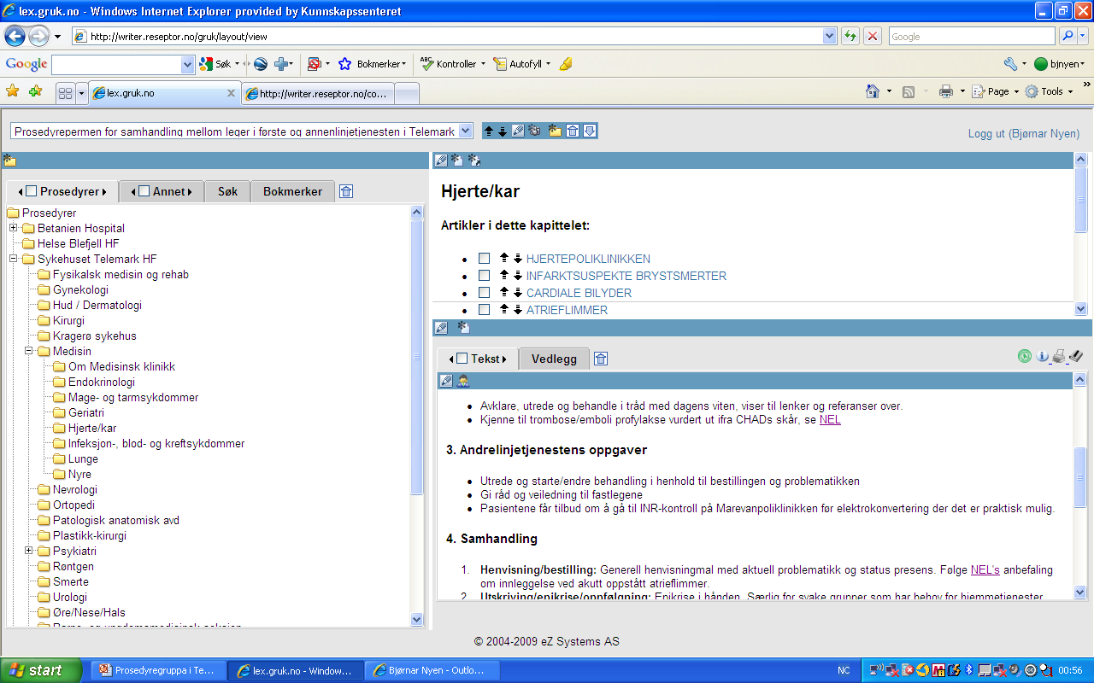Screen dimensions: 1094x683
Task: Open the INFARKTSUSPEKTE BRYSTSMERTER article link
Action: 626,276
